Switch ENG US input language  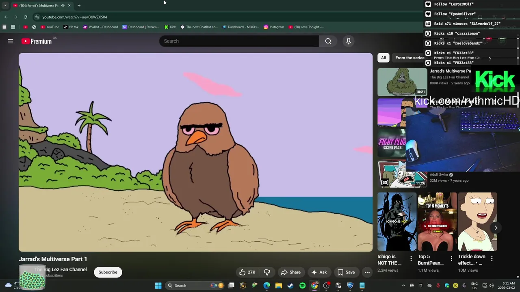[x=474, y=286]
